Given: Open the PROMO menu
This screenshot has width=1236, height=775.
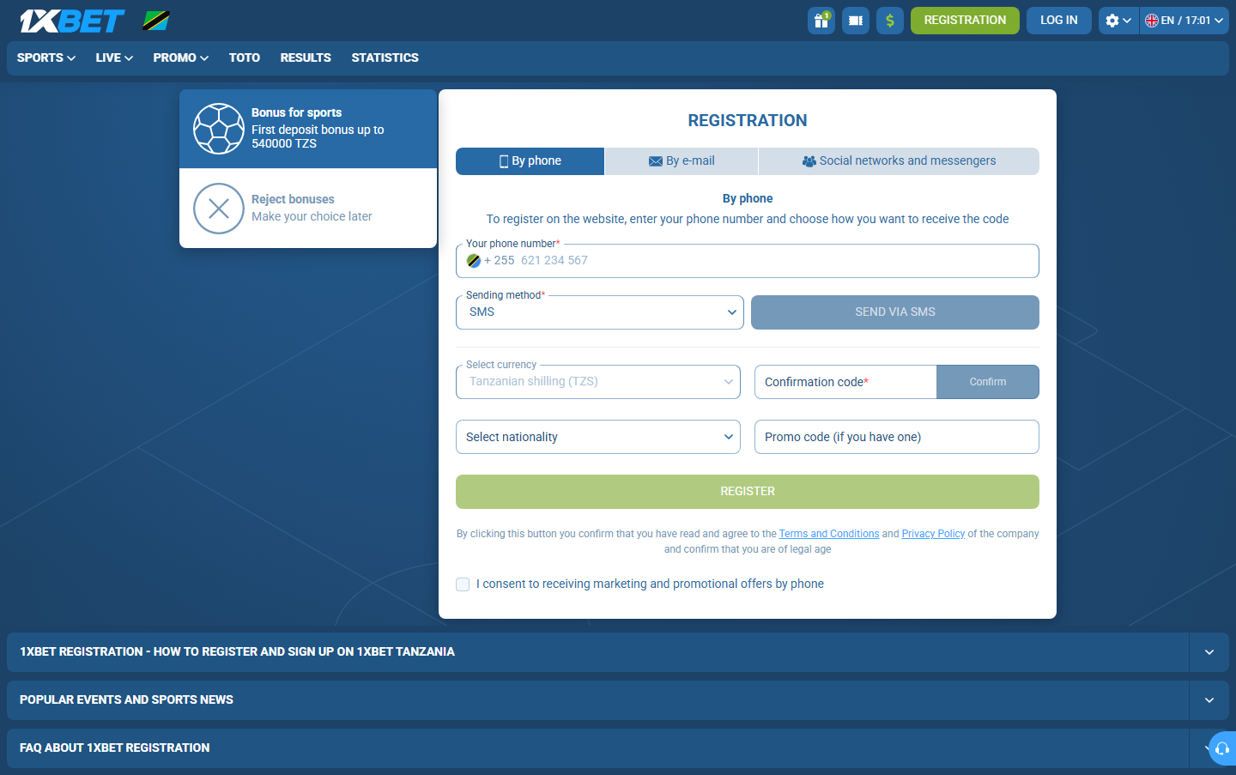Looking at the screenshot, I should pos(181,58).
